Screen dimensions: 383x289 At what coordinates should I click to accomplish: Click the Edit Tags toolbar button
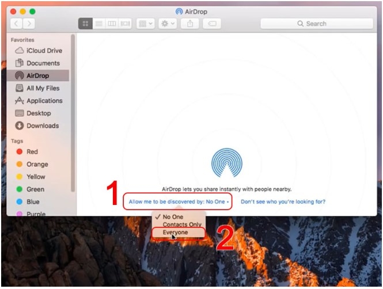[x=212, y=24]
